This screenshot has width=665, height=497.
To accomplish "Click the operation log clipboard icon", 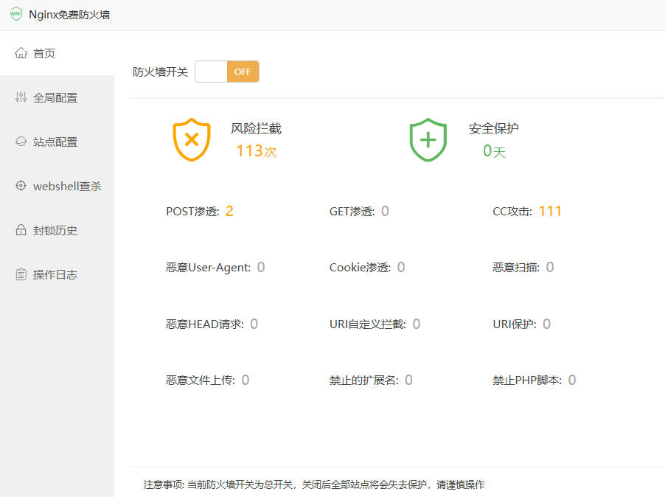I will click(x=21, y=274).
